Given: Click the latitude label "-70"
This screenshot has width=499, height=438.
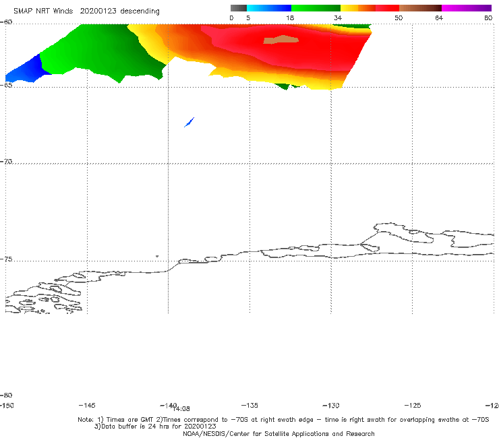Looking at the screenshot, I should point(6,162).
